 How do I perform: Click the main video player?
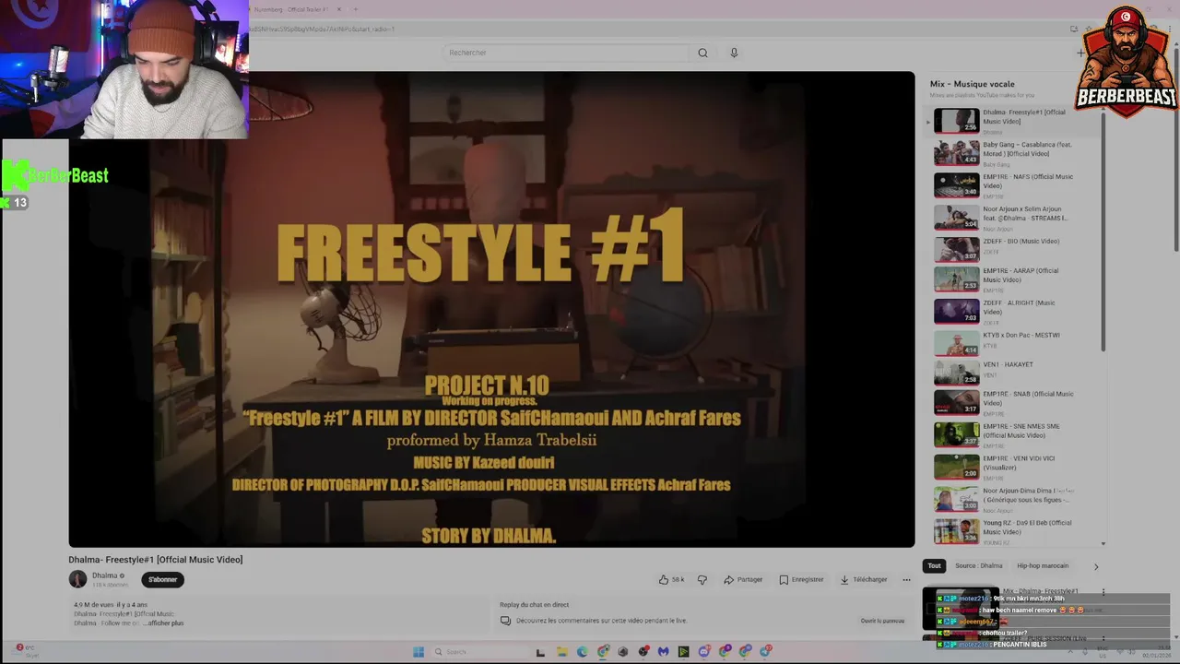coord(491,309)
